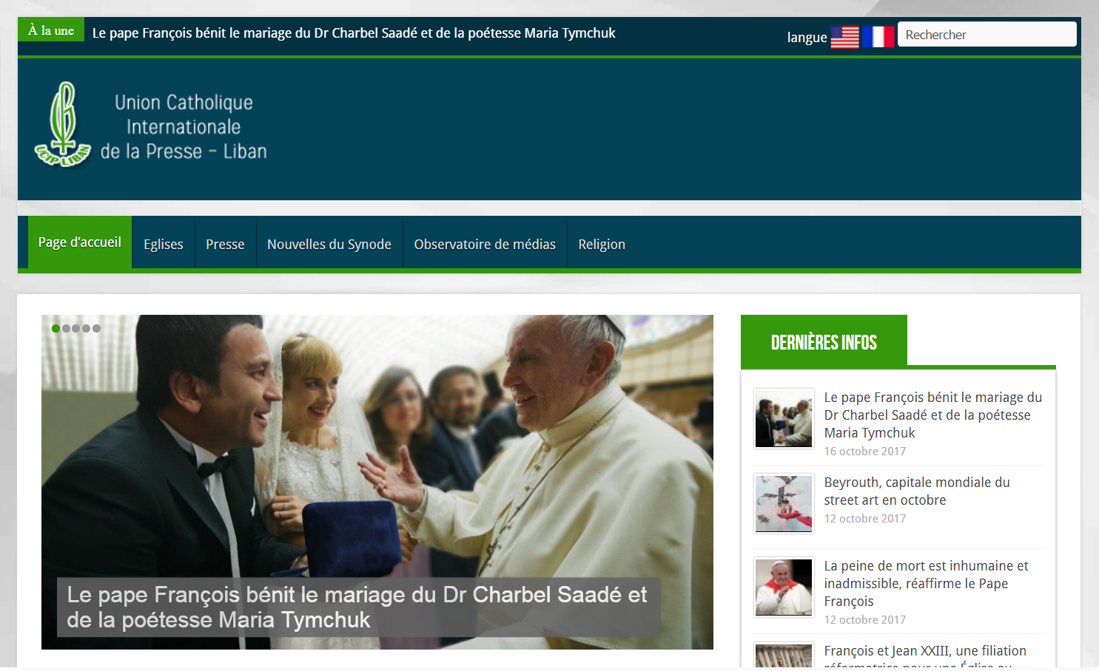Switch language using the US flag icon

click(x=844, y=37)
